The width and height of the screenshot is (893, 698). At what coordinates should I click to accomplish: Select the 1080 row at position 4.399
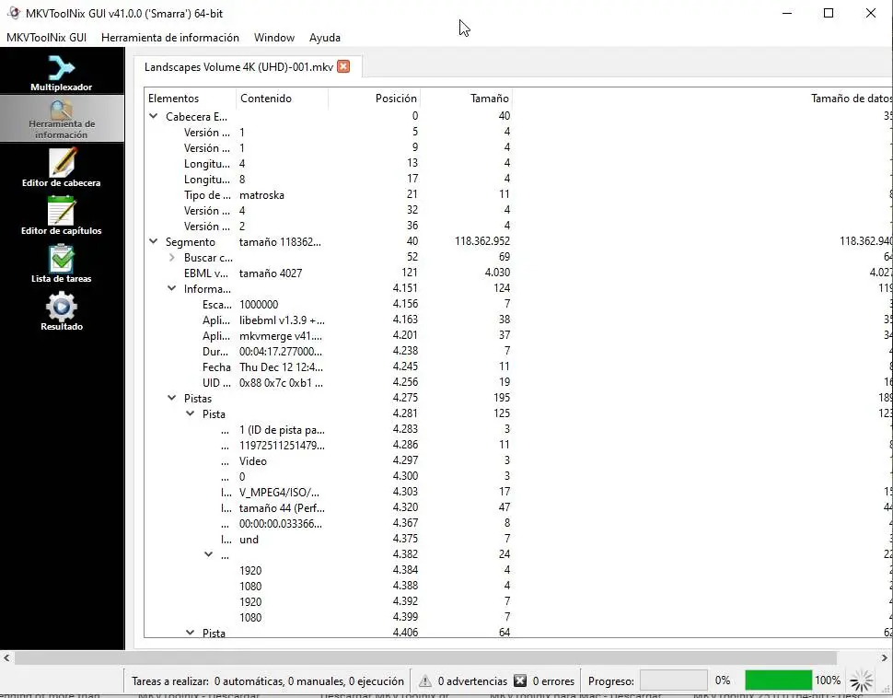[518, 617]
